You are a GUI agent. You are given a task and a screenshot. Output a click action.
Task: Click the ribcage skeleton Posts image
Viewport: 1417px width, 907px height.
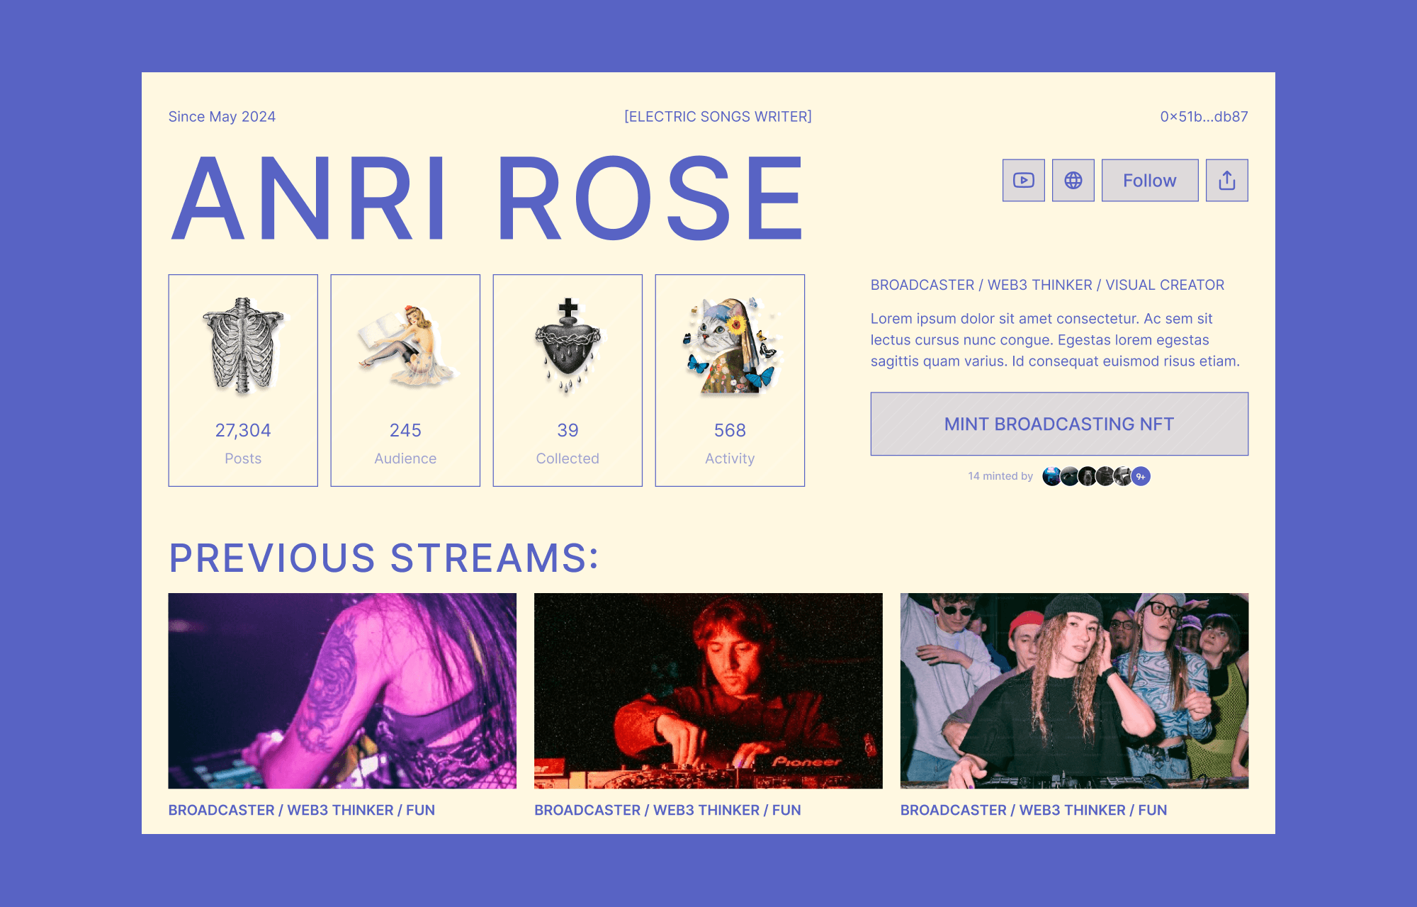click(243, 345)
